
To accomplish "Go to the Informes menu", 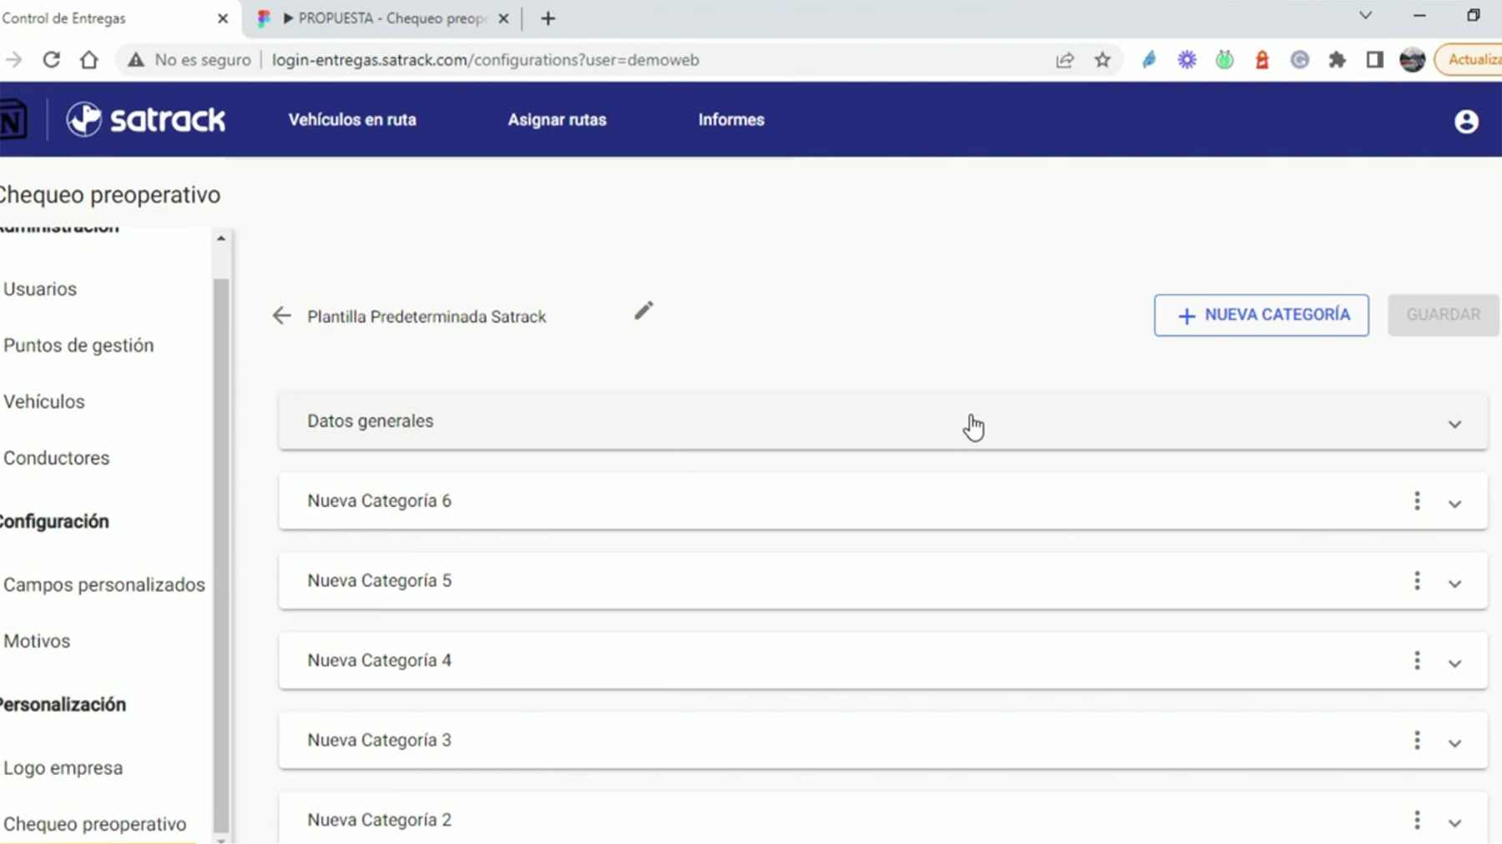I will 731,120.
